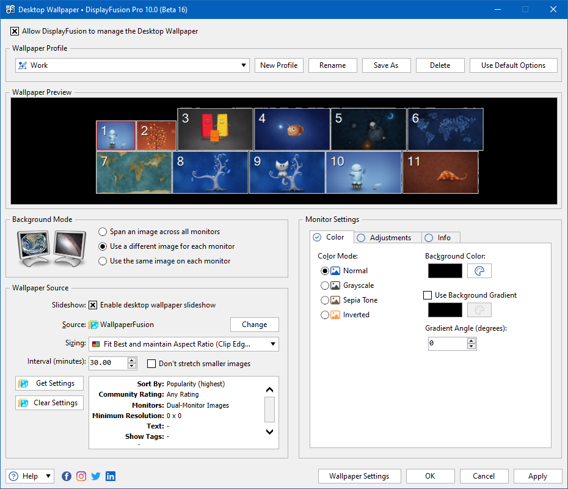Switch to the Info tab
The width and height of the screenshot is (568, 489).
[441, 238]
